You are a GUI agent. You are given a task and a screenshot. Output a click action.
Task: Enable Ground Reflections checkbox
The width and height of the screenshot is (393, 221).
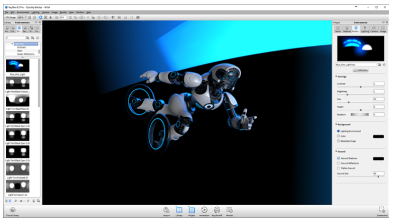tap(339, 164)
